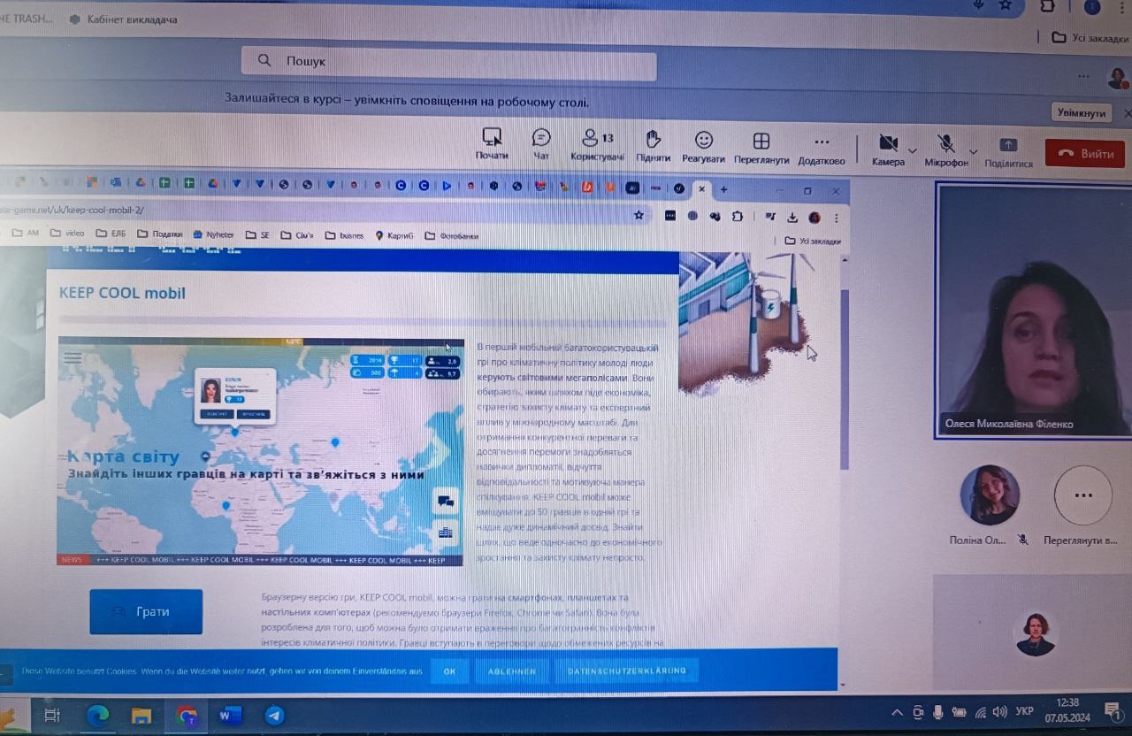Open the Усі закладки folder in the top browser
The image size is (1132, 736).
[x=1090, y=37]
